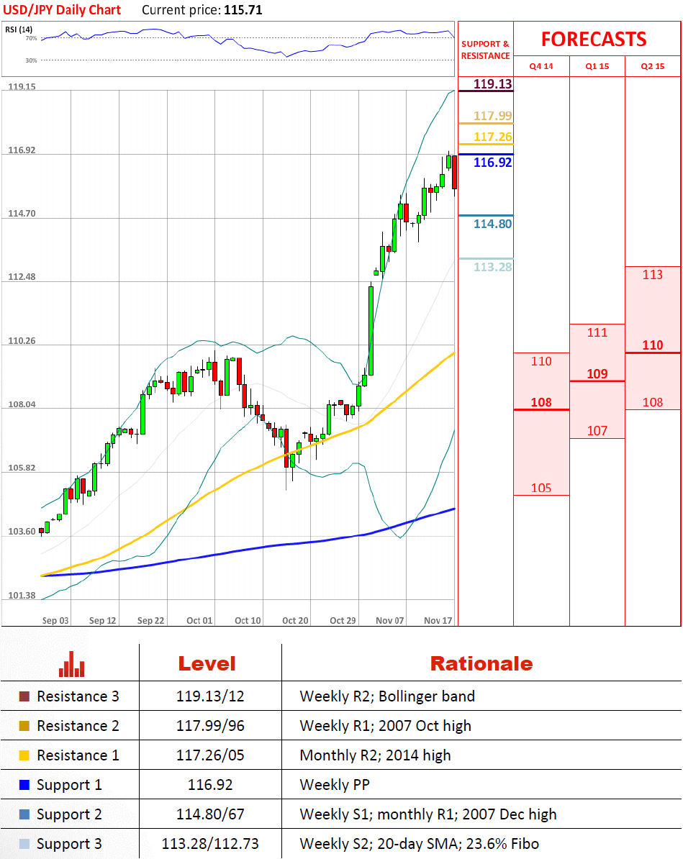Click the bold 108 Q4 14 forecast

(x=541, y=402)
